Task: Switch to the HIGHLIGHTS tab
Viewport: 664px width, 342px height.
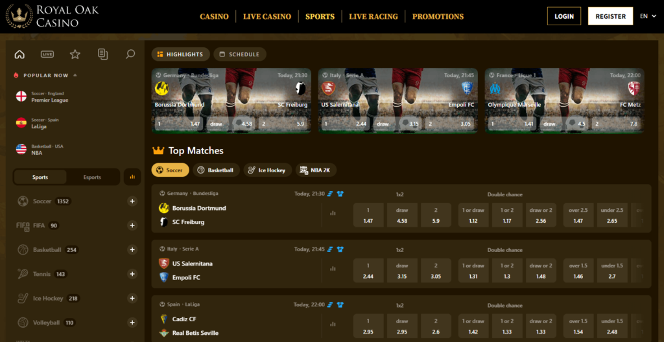Action: tap(181, 54)
